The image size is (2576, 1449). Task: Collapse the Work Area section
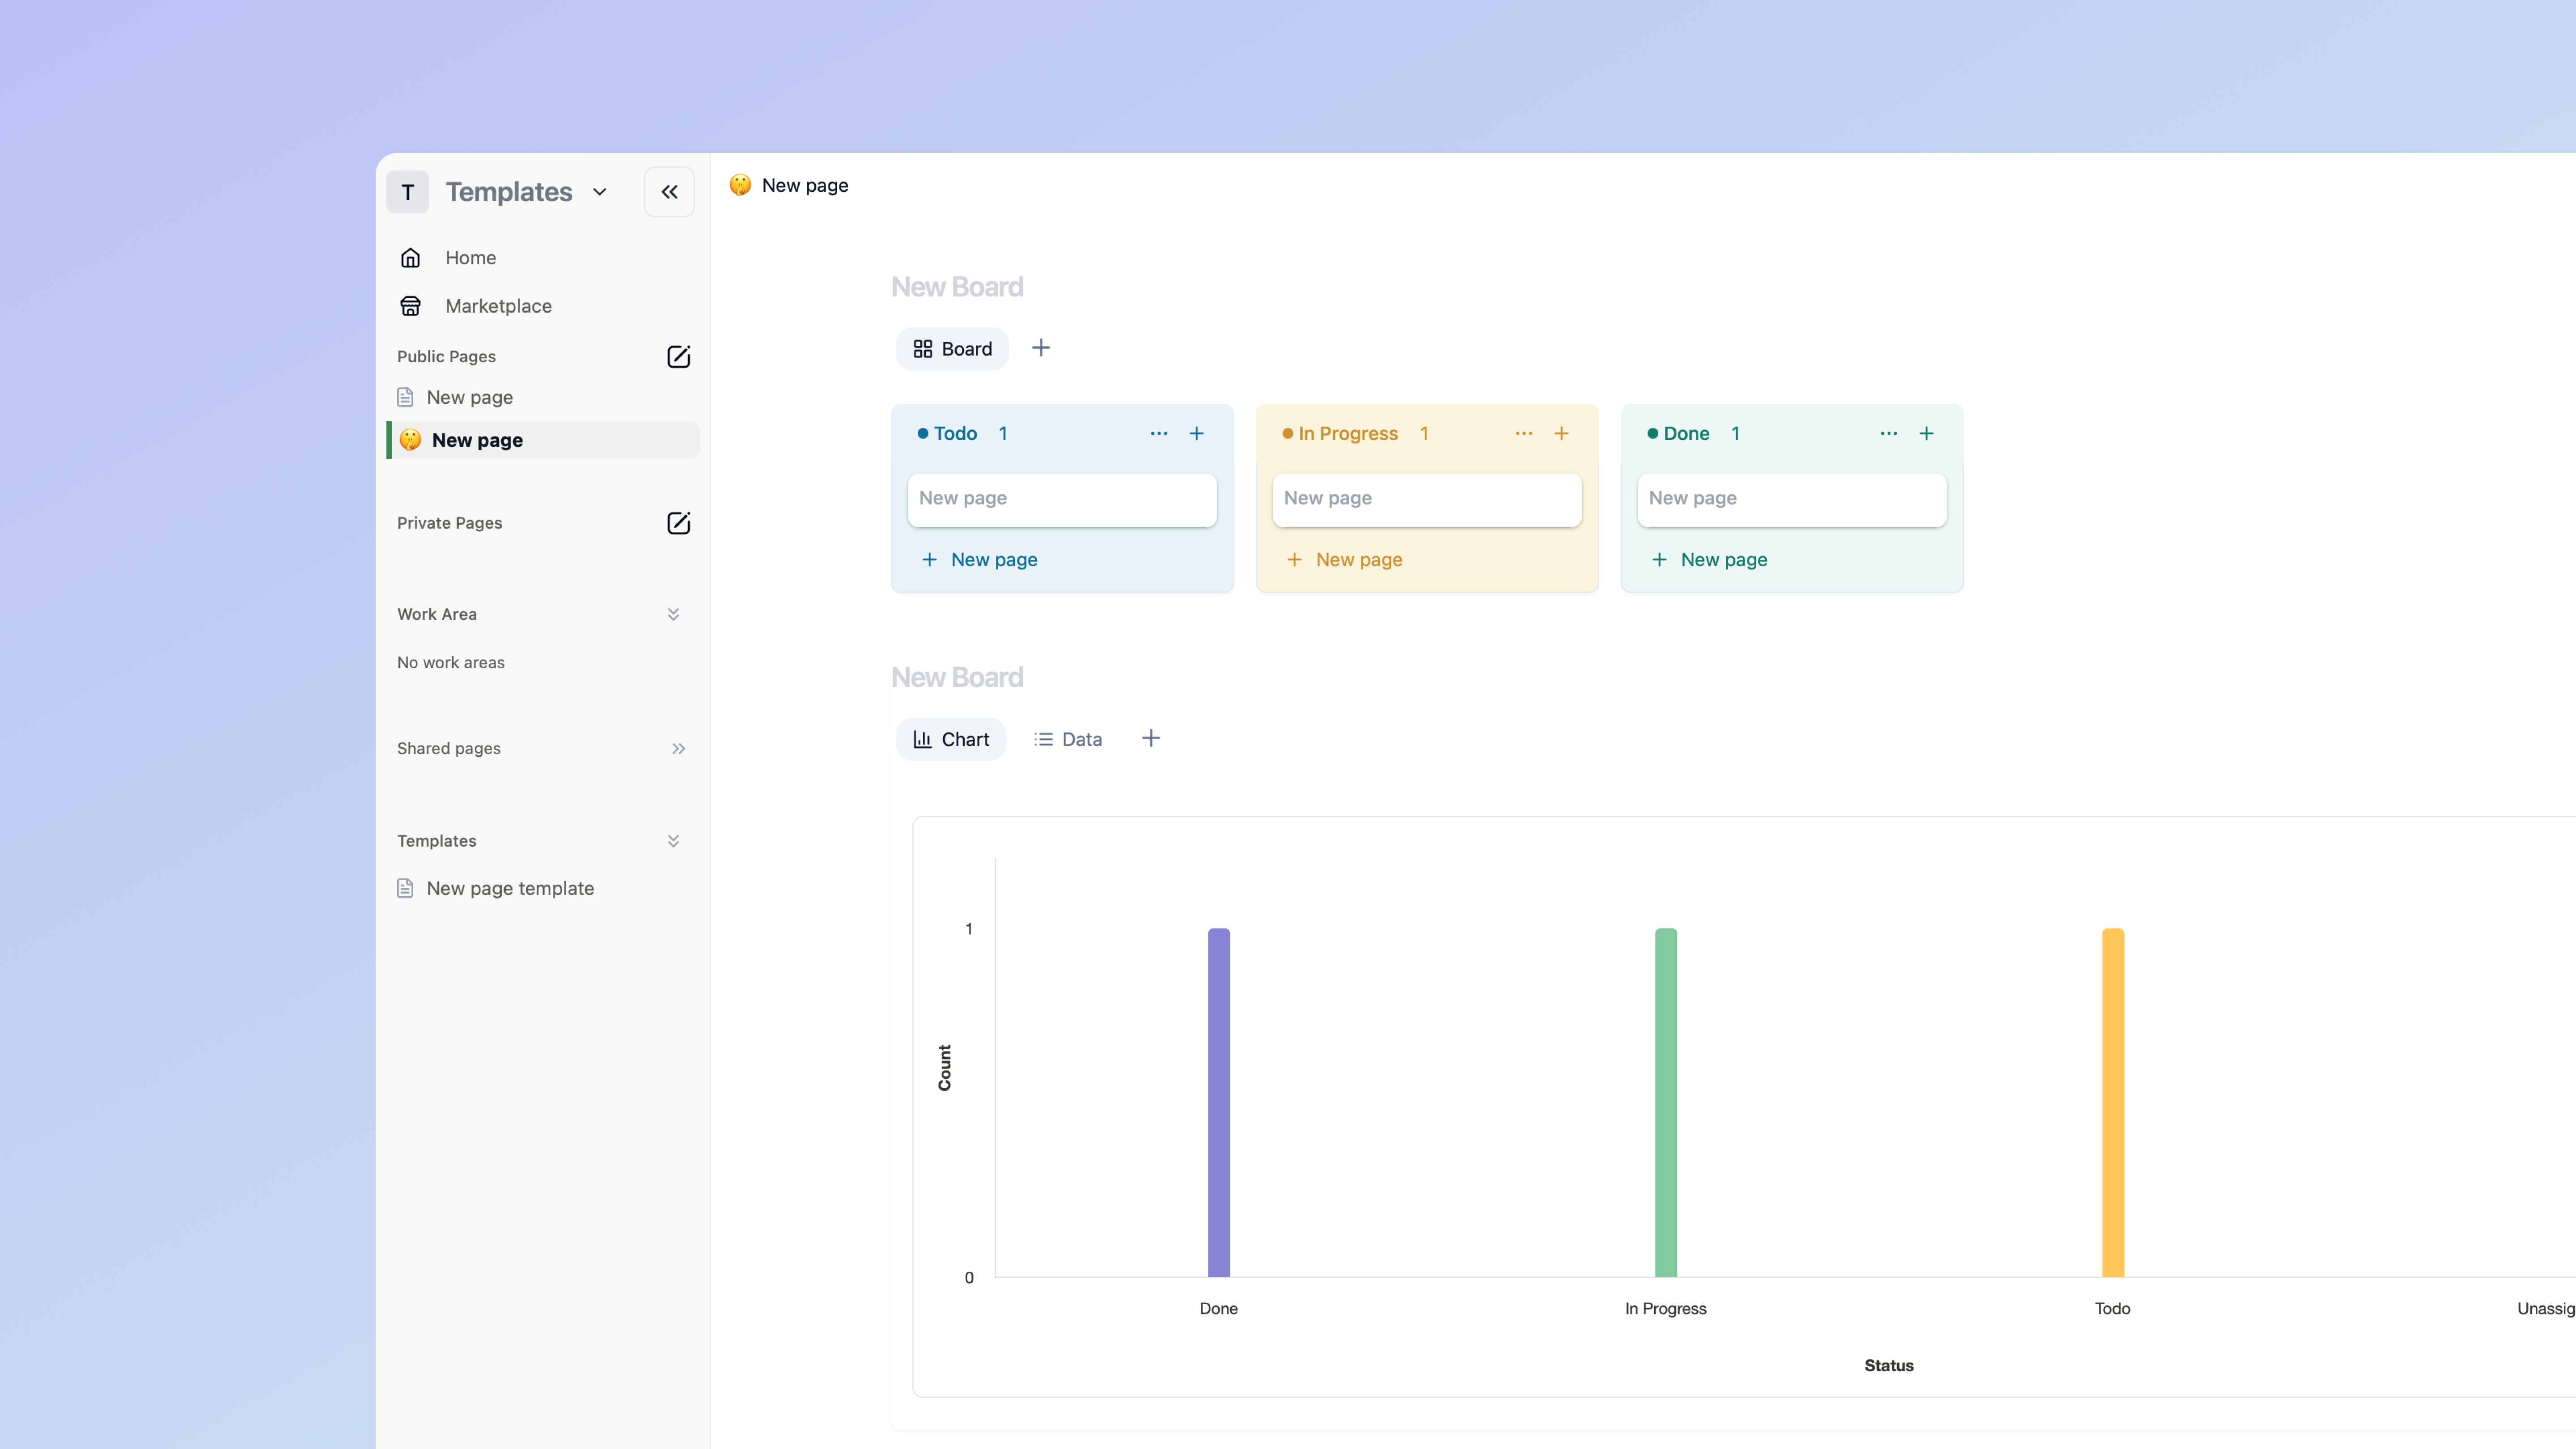(673, 614)
